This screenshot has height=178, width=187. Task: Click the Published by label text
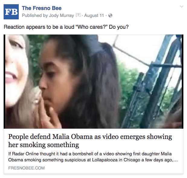coord(35,15)
